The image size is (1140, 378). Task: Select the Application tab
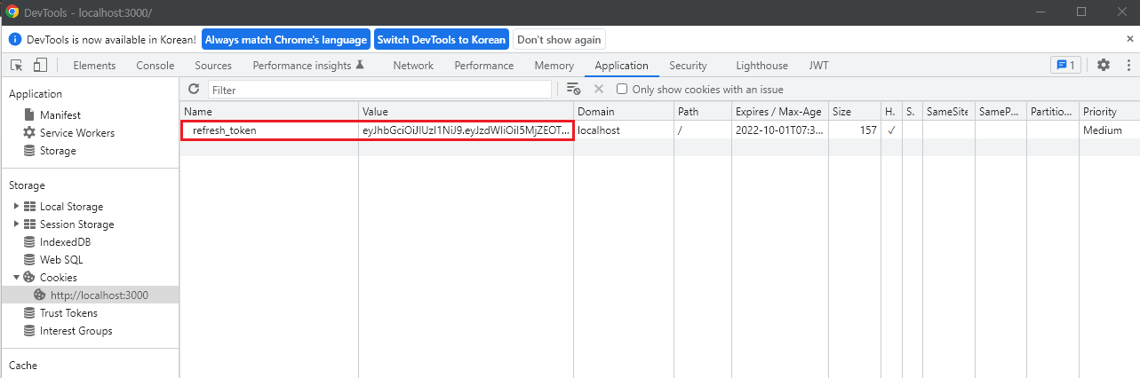tap(622, 66)
